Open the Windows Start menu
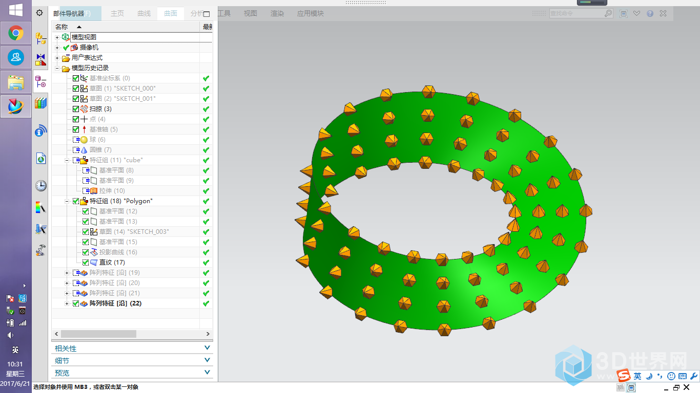This screenshot has height=393, width=700. tap(16, 10)
